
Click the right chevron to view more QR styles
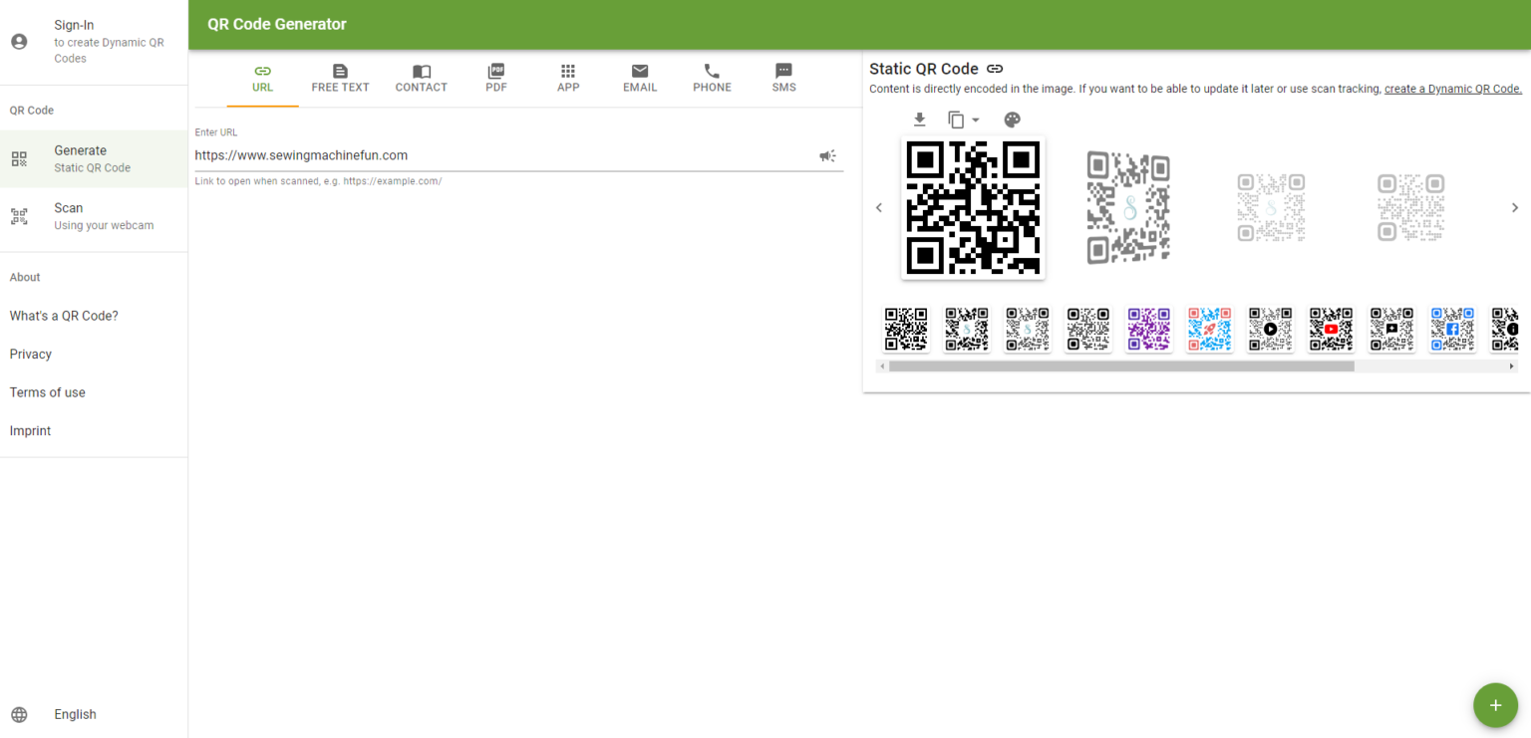1514,207
